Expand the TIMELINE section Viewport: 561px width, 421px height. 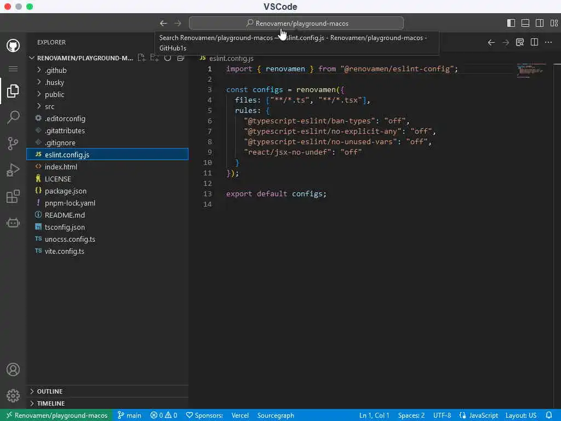(107, 403)
